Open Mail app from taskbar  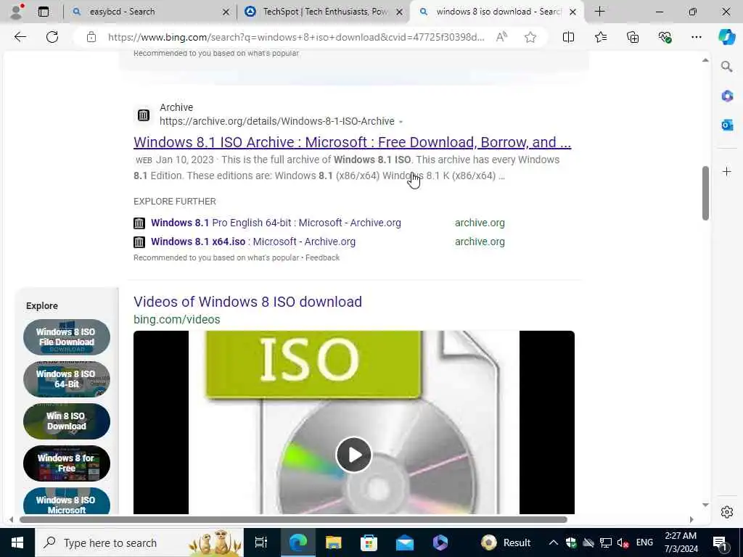pos(405,542)
